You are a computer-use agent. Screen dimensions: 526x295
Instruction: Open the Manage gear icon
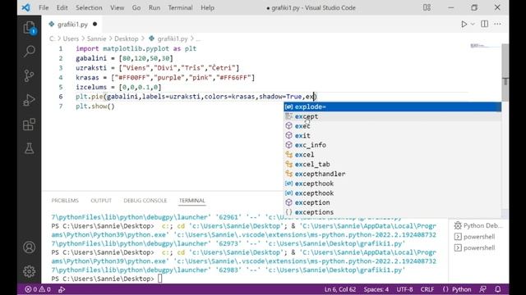click(x=30, y=271)
